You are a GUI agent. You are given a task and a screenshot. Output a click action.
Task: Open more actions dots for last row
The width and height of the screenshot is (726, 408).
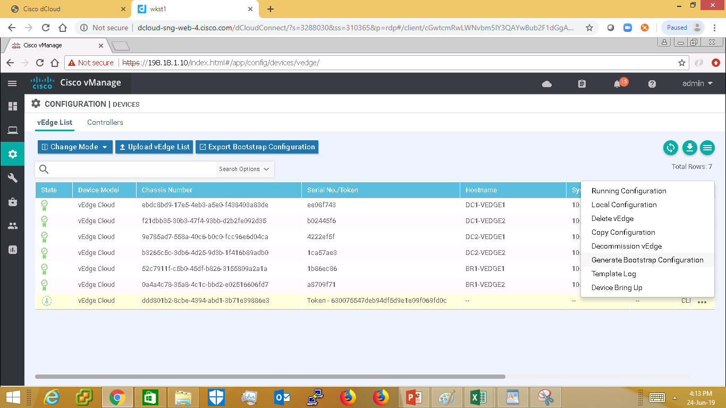[702, 302]
